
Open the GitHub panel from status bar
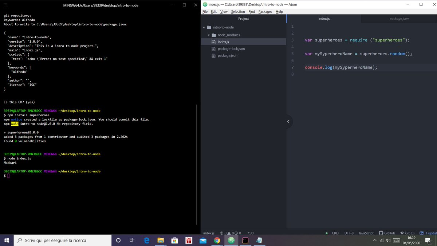[x=387, y=233]
